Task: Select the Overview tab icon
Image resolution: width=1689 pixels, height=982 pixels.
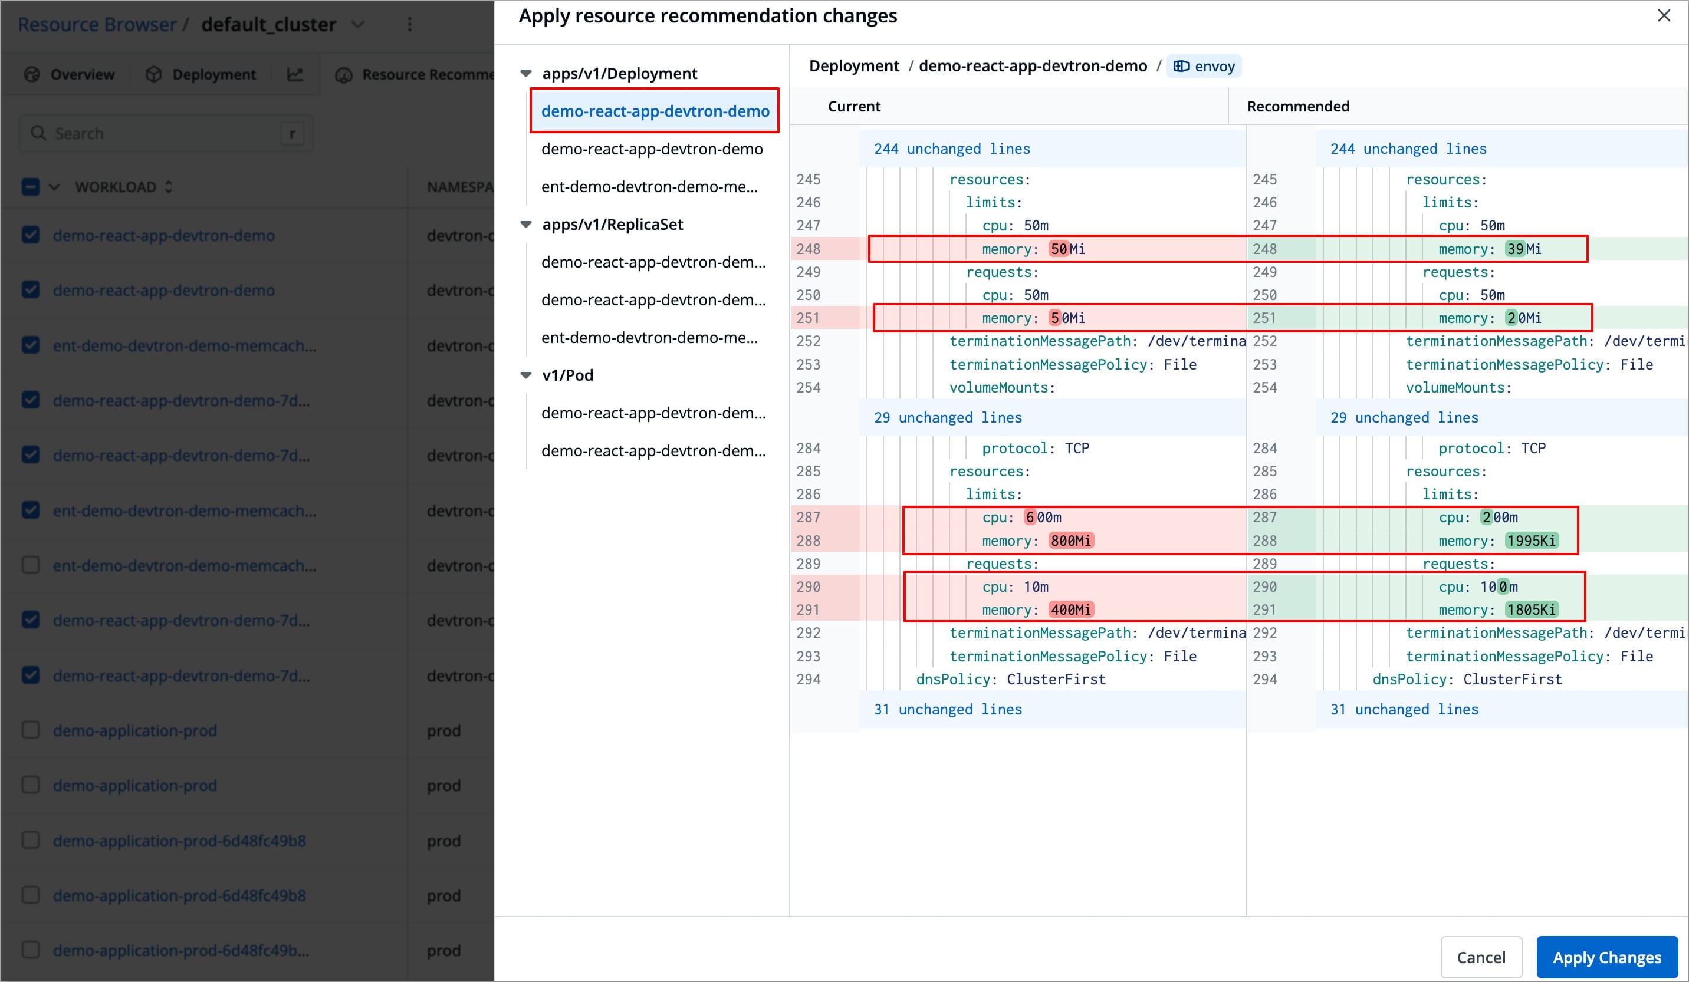Action: (x=32, y=74)
